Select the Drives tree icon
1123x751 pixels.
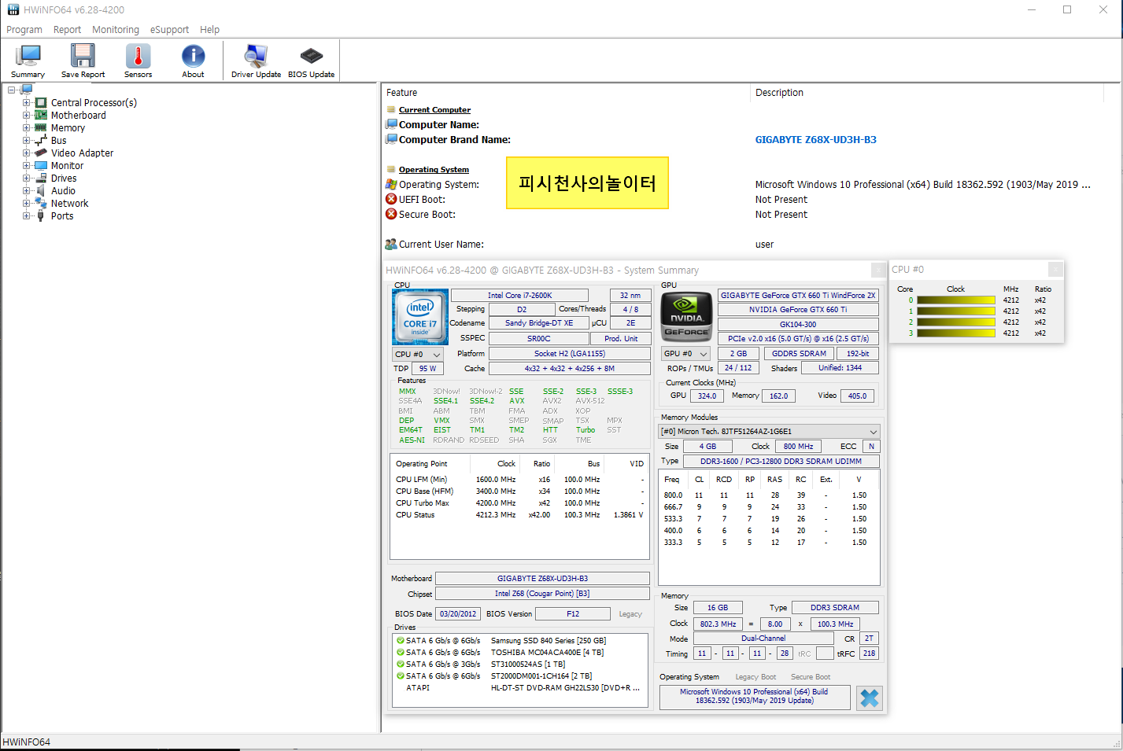point(41,179)
